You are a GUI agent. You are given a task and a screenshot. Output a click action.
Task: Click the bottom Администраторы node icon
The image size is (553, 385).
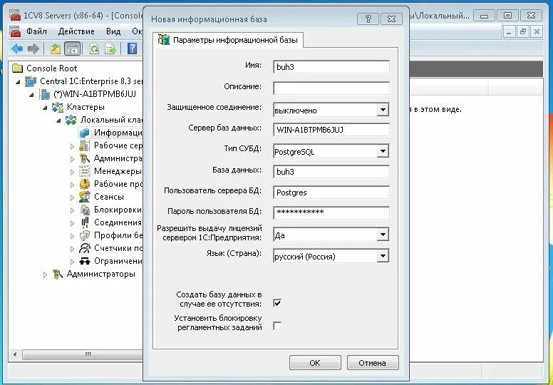58,274
